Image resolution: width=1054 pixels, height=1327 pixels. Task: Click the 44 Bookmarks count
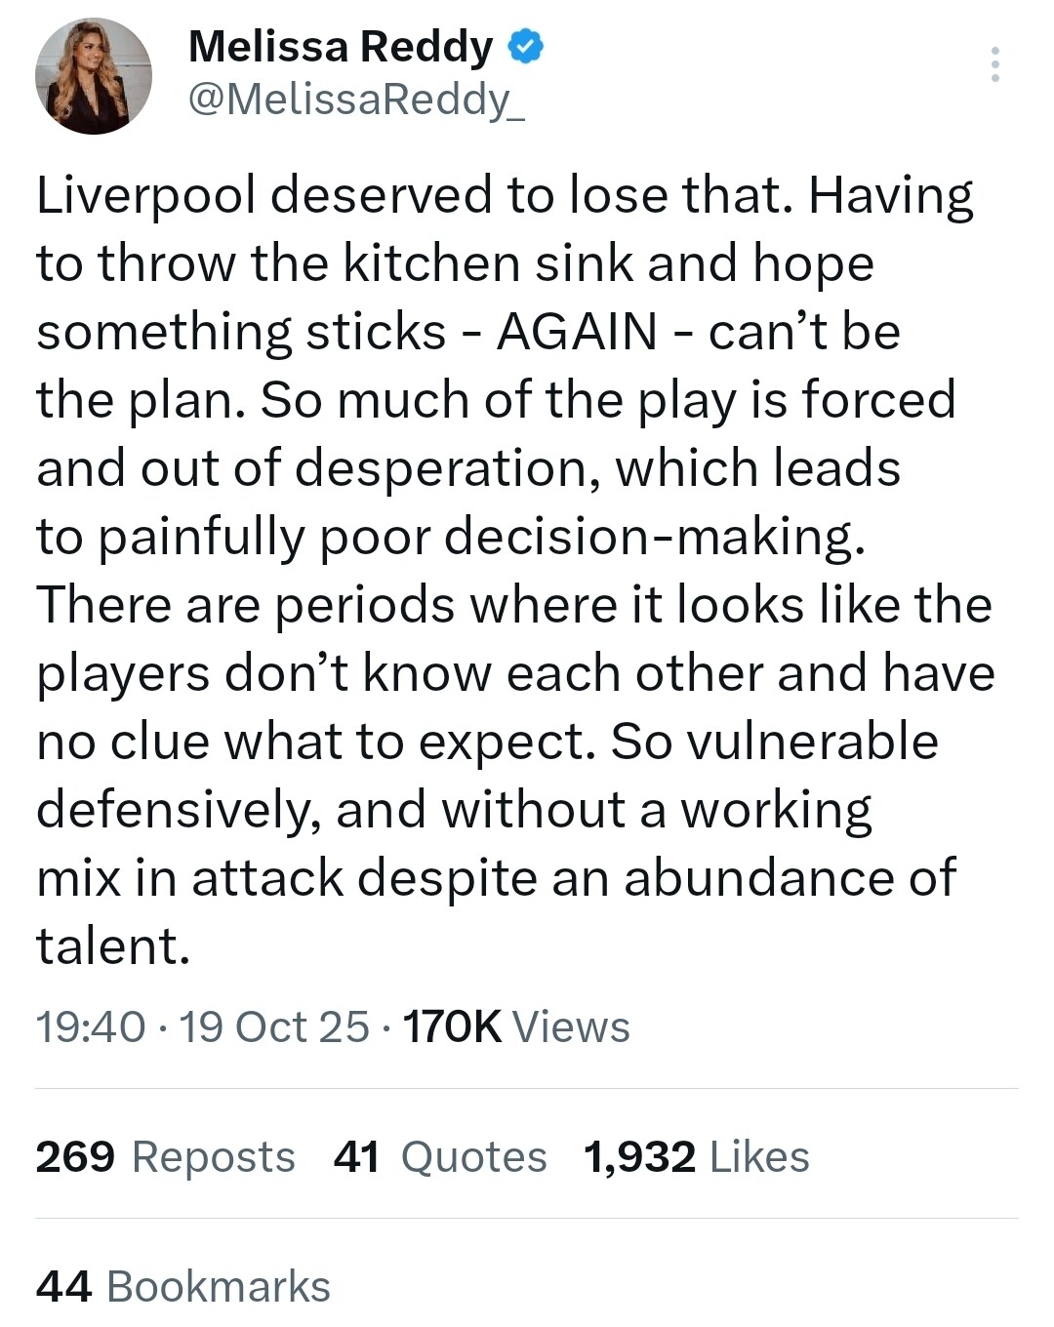(x=182, y=1287)
